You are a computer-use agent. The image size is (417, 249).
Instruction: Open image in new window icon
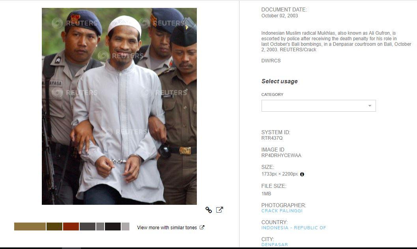click(219, 210)
